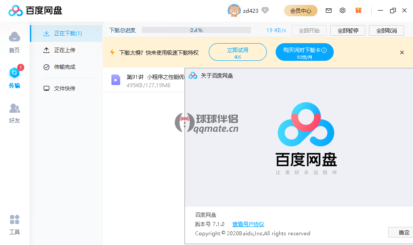Screen dimensions: 413x245
Task: Click the user avatar zd423
Action: click(234, 10)
